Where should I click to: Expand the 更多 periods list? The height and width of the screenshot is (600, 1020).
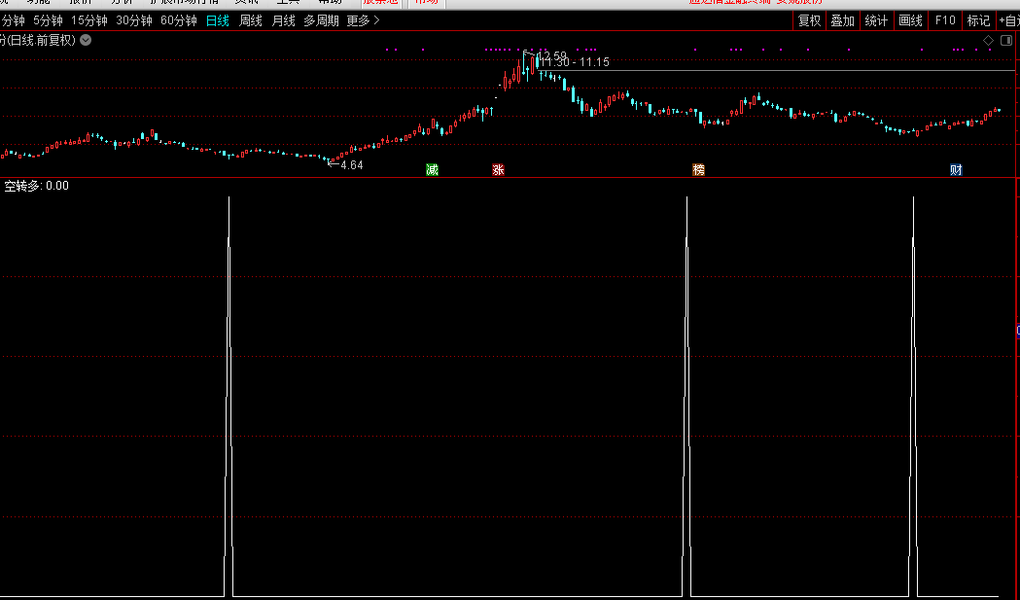(363, 20)
